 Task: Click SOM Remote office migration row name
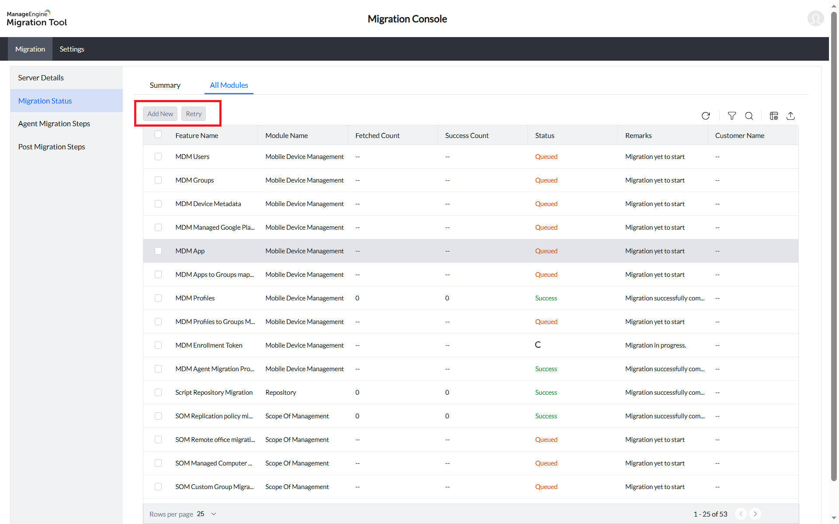[x=215, y=440]
